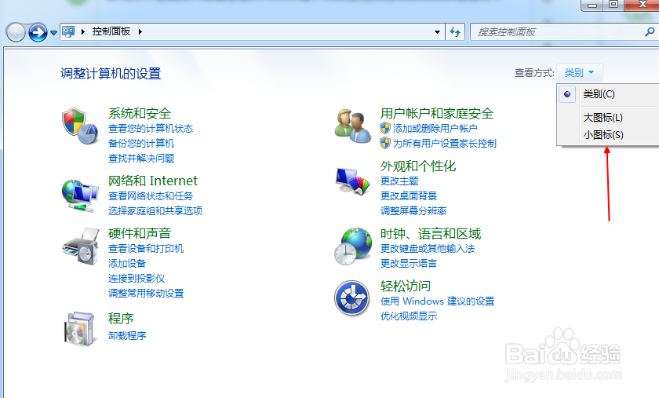
Task: Open 更改键盘或其他输入法 link
Action: [x=428, y=249]
